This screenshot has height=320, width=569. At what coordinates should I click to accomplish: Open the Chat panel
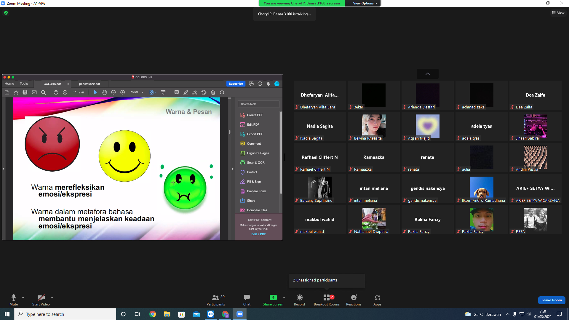247,300
